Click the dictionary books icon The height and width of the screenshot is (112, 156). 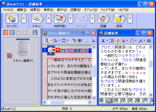click(149, 40)
